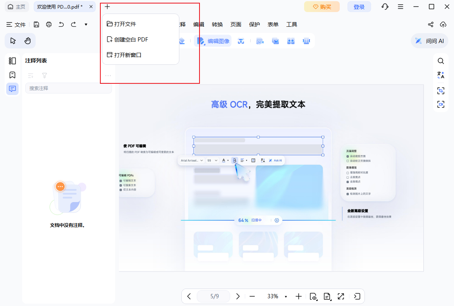Click the plus new tab button
This screenshot has height=306, width=454.
coord(107,7)
